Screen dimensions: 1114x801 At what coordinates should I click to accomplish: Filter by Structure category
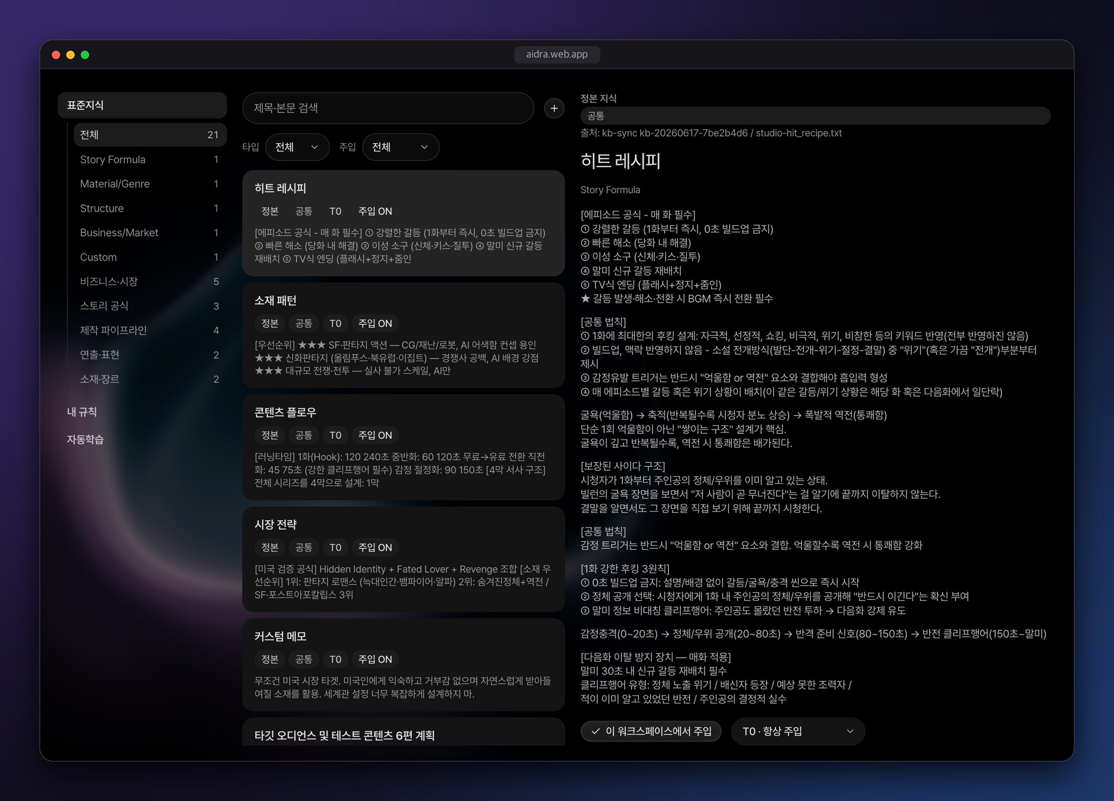(x=150, y=208)
